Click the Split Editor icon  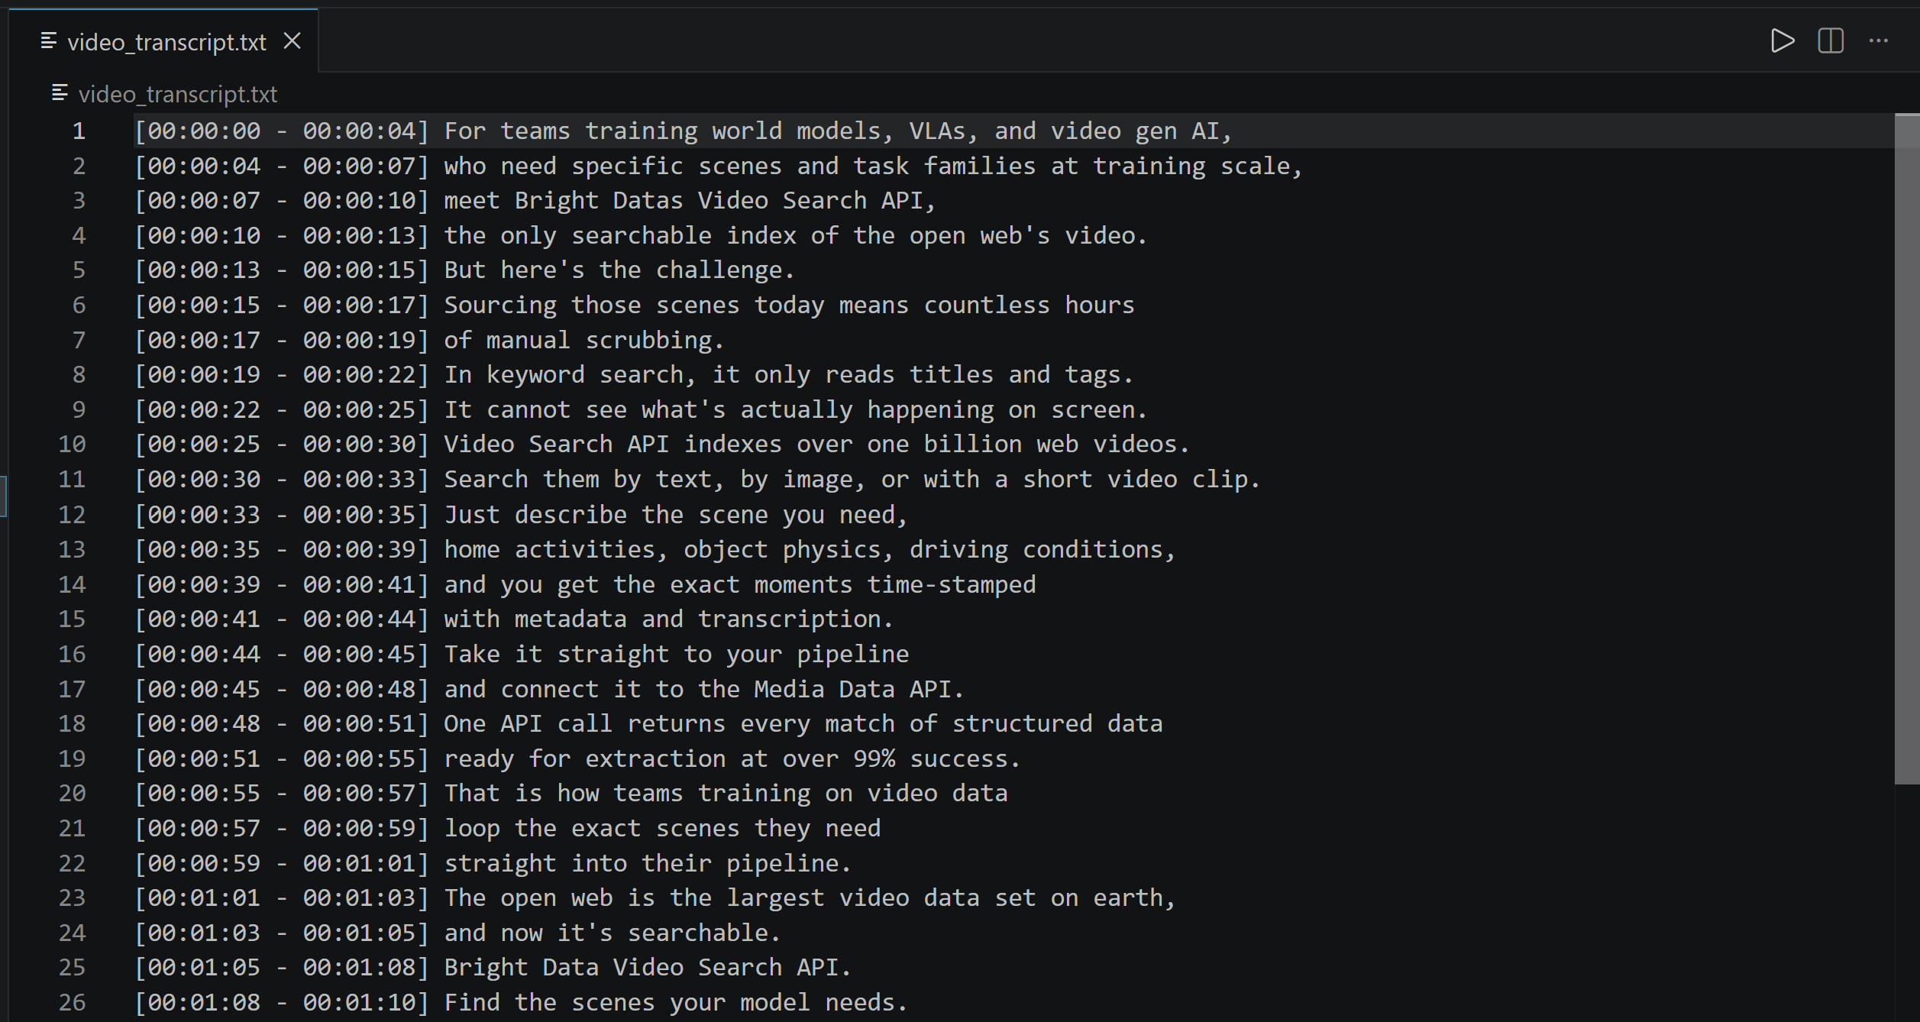coord(1831,40)
